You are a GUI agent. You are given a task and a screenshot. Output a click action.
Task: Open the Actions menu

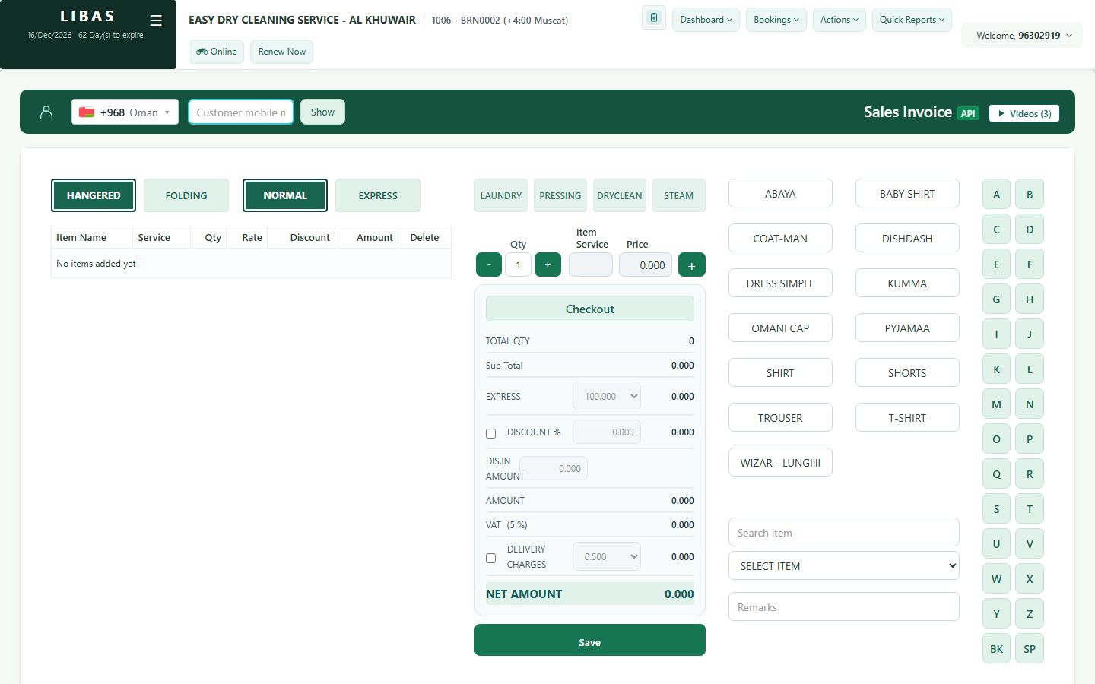pos(839,20)
